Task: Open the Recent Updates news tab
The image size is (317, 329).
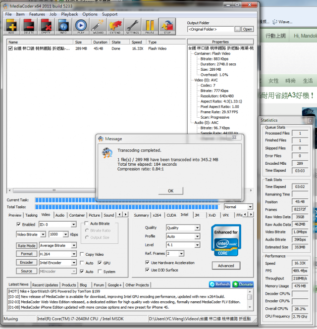Action: (x=45, y=285)
